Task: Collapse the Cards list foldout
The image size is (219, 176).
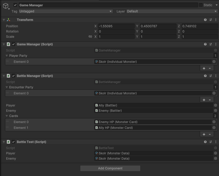Action: coord(7,116)
